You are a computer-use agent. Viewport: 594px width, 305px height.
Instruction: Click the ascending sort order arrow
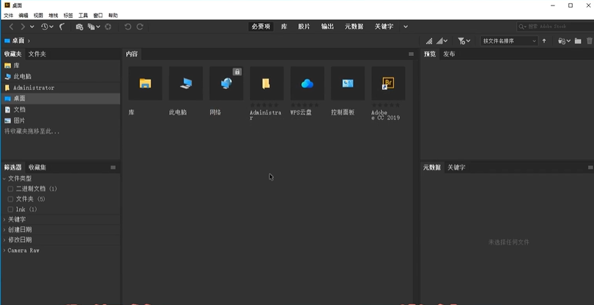(x=544, y=41)
